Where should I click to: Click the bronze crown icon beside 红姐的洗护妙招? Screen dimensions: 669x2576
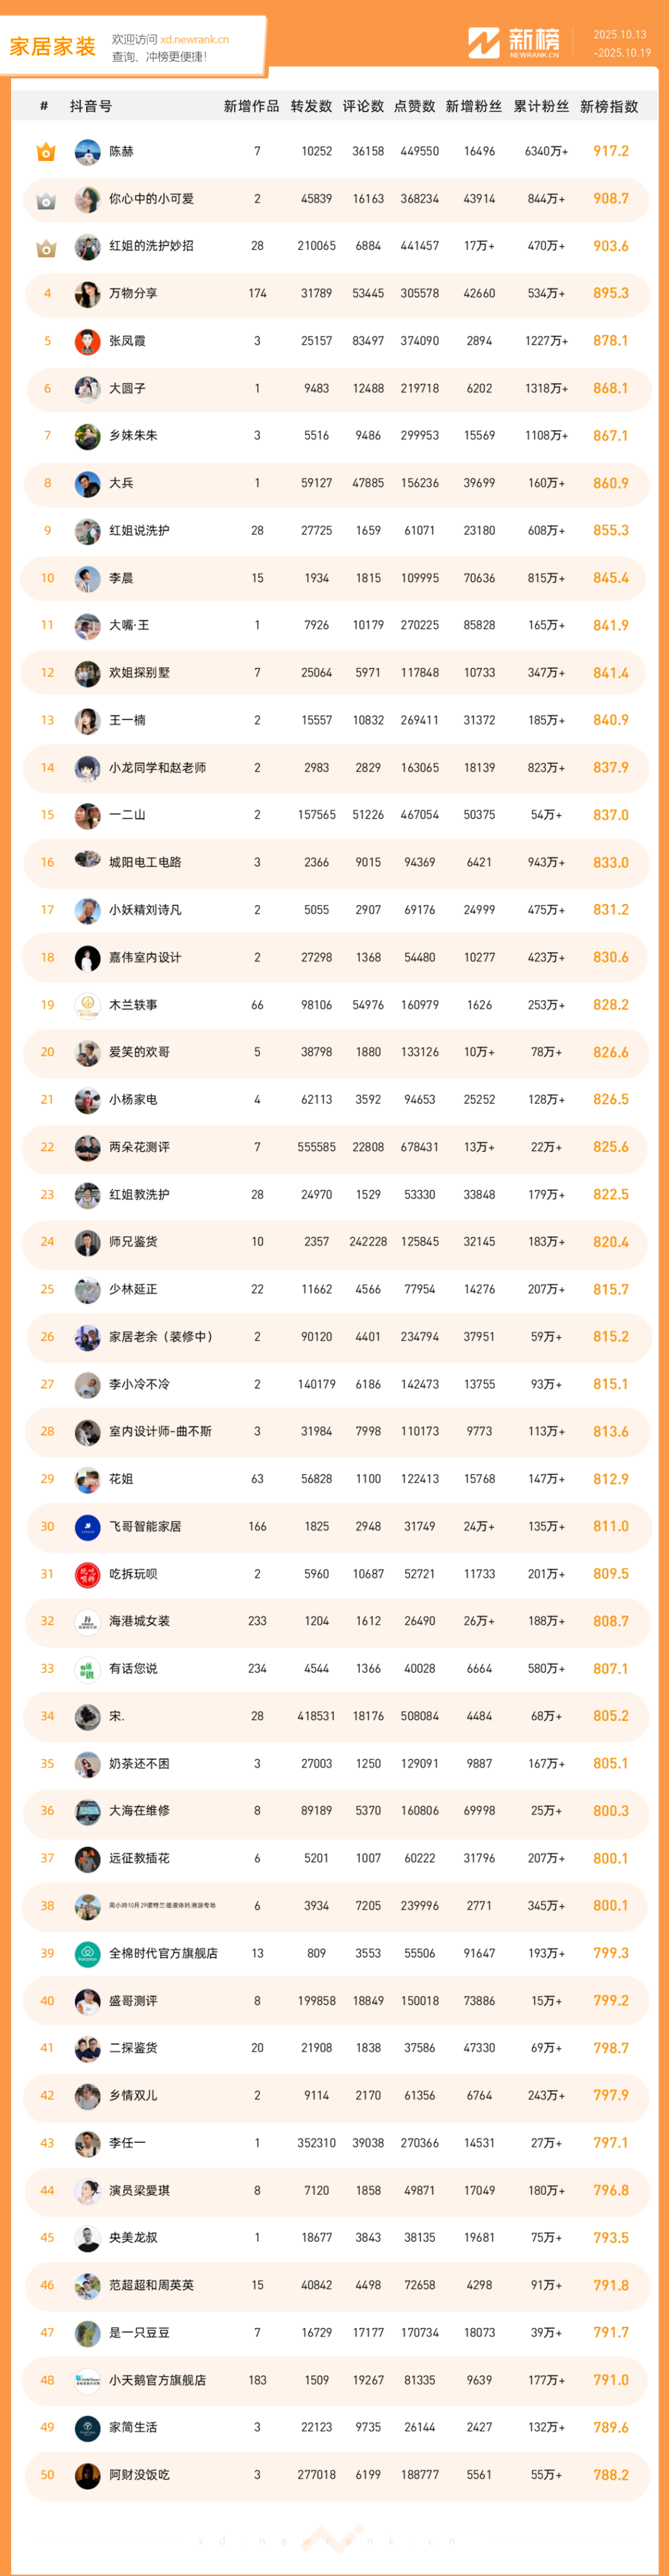click(x=46, y=247)
